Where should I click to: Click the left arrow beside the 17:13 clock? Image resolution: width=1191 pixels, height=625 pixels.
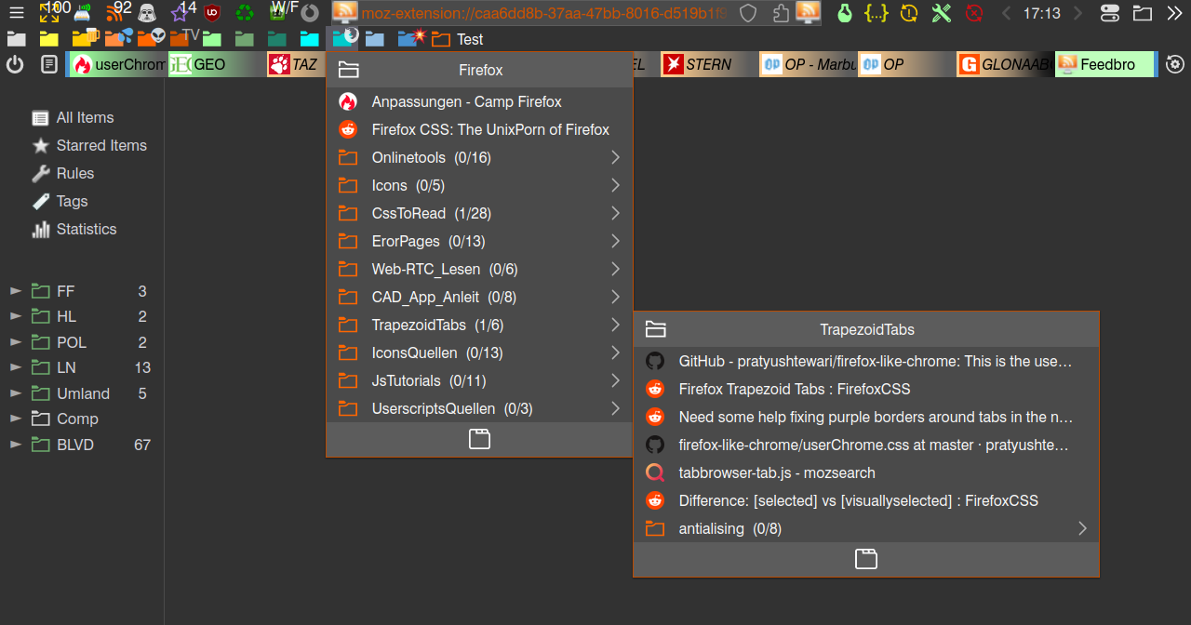(x=1006, y=13)
